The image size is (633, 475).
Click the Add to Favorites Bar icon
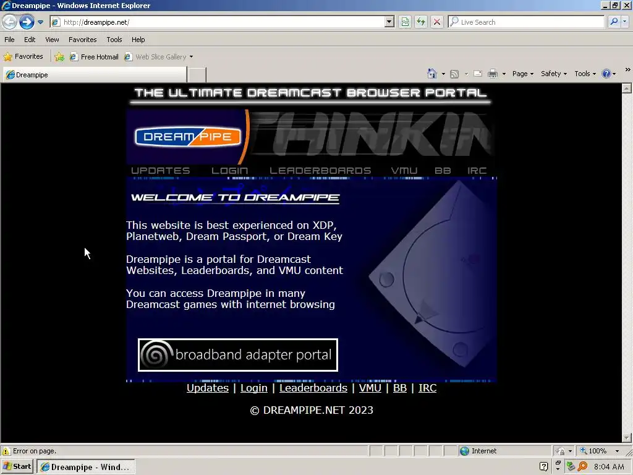pos(59,57)
